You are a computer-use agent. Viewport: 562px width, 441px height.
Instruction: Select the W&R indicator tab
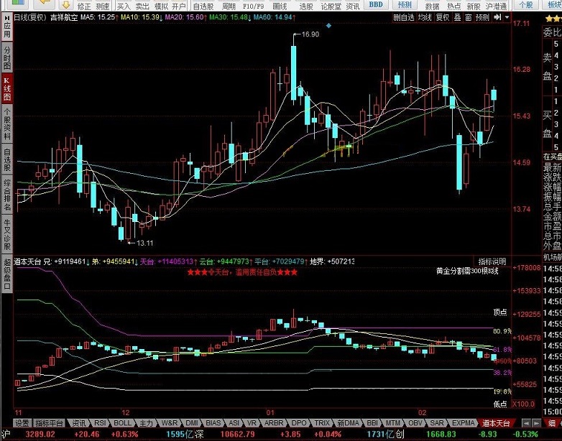[169, 423]
